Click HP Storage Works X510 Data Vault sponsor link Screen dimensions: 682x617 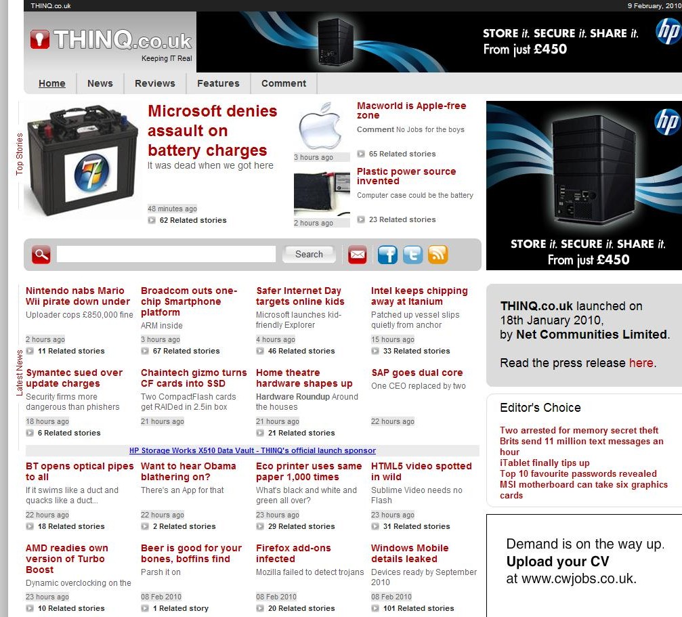pos(252,450)
